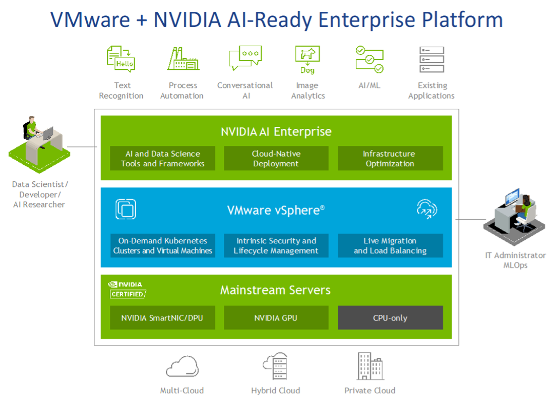
Task: Click the Multi-Cloud cloud icon
Action: pos(182,367)
